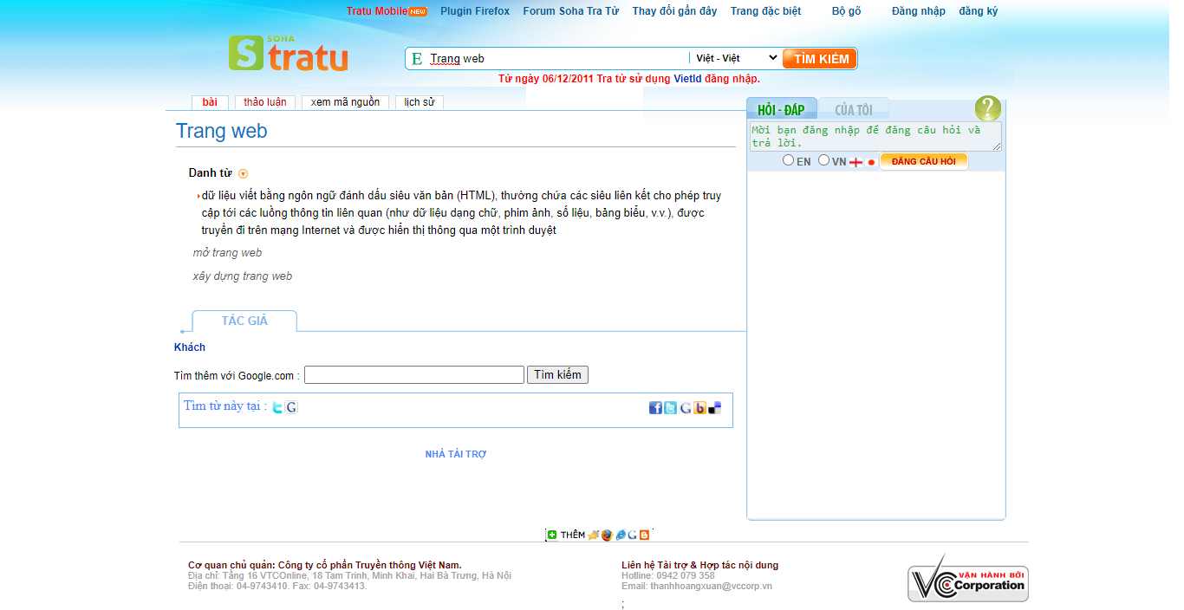Viewport: 1184px width, 610px height.
Task: Select the 'Forum Soha Tra Từ' menu item
Action: coord(570,10)
